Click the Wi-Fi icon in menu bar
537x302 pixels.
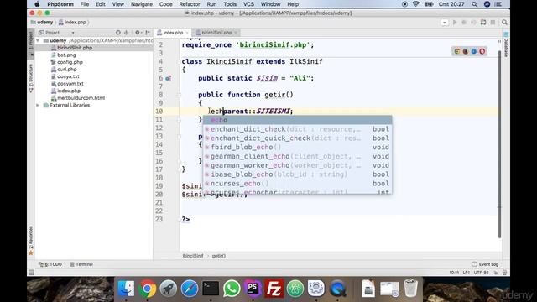pos(416,4)
